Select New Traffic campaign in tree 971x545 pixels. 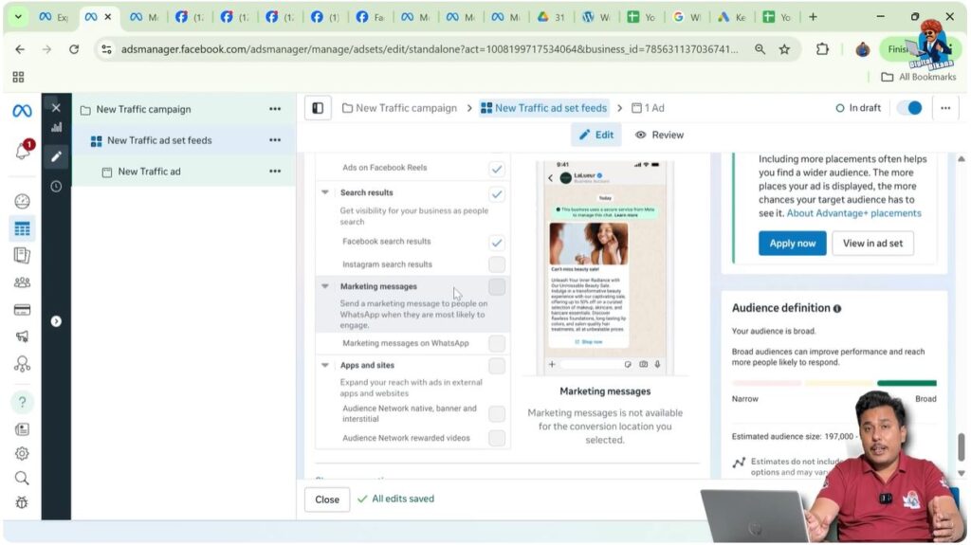pos(143,109)
